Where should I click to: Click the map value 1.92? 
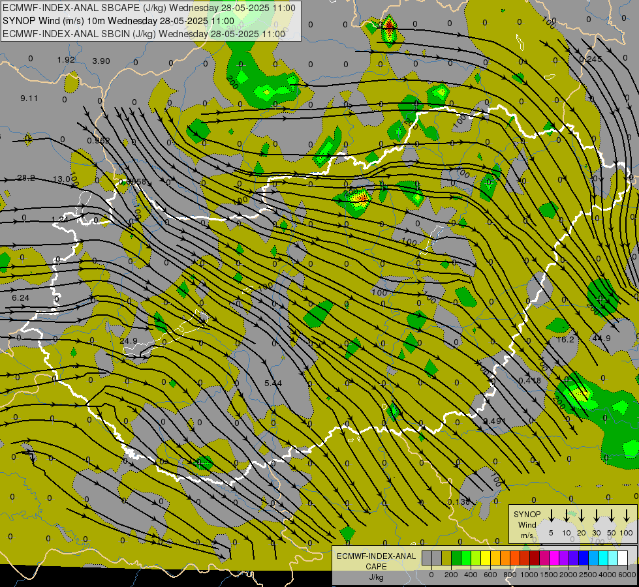[66, 60]
